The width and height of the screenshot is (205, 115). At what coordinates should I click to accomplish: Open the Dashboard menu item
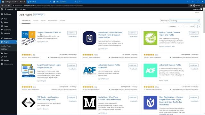(x=7, y=14)
